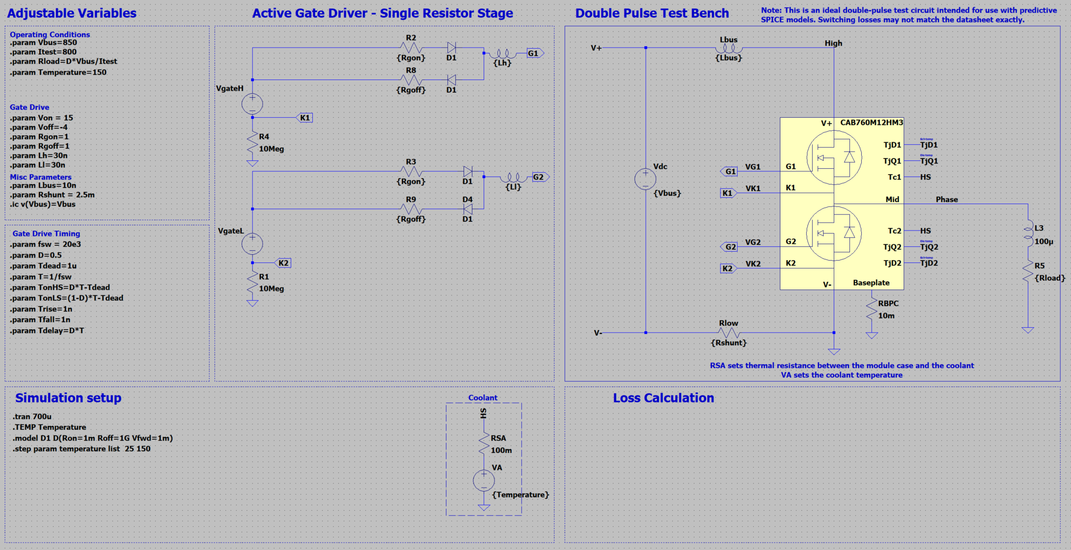Click the VgateL voltage source symbol
1071x550 pixels.
(x=252, y=244)
